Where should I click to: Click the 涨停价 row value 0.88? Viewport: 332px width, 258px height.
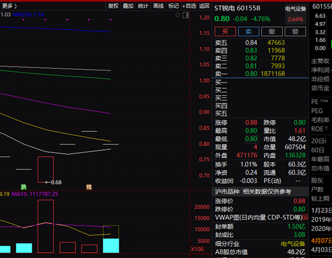(x=299, y=201)
